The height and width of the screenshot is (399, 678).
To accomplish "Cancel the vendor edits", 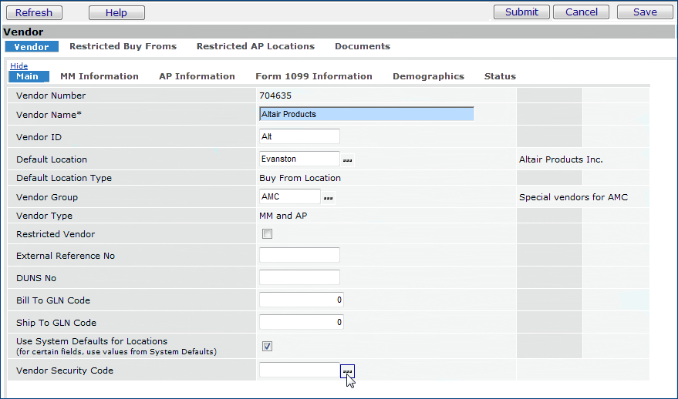I will [581, 12].
